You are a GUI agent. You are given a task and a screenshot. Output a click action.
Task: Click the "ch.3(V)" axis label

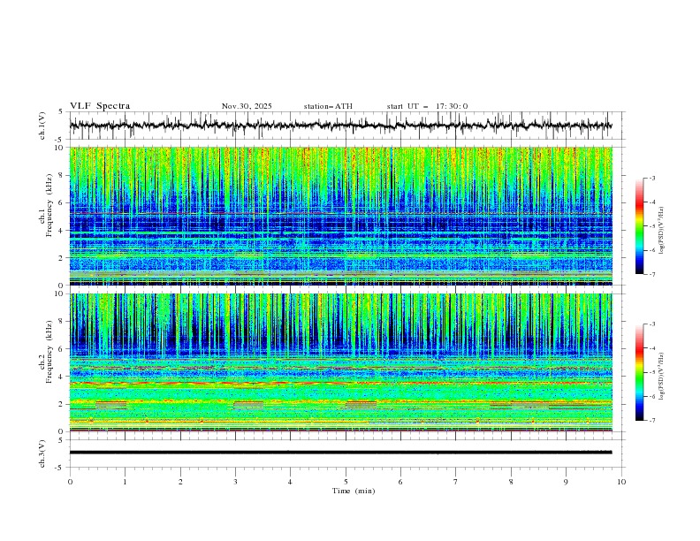click(42, 453)
